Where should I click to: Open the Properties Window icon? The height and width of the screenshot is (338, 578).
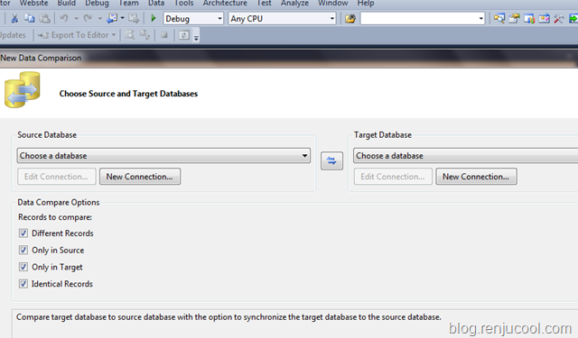tap(514, 18)
